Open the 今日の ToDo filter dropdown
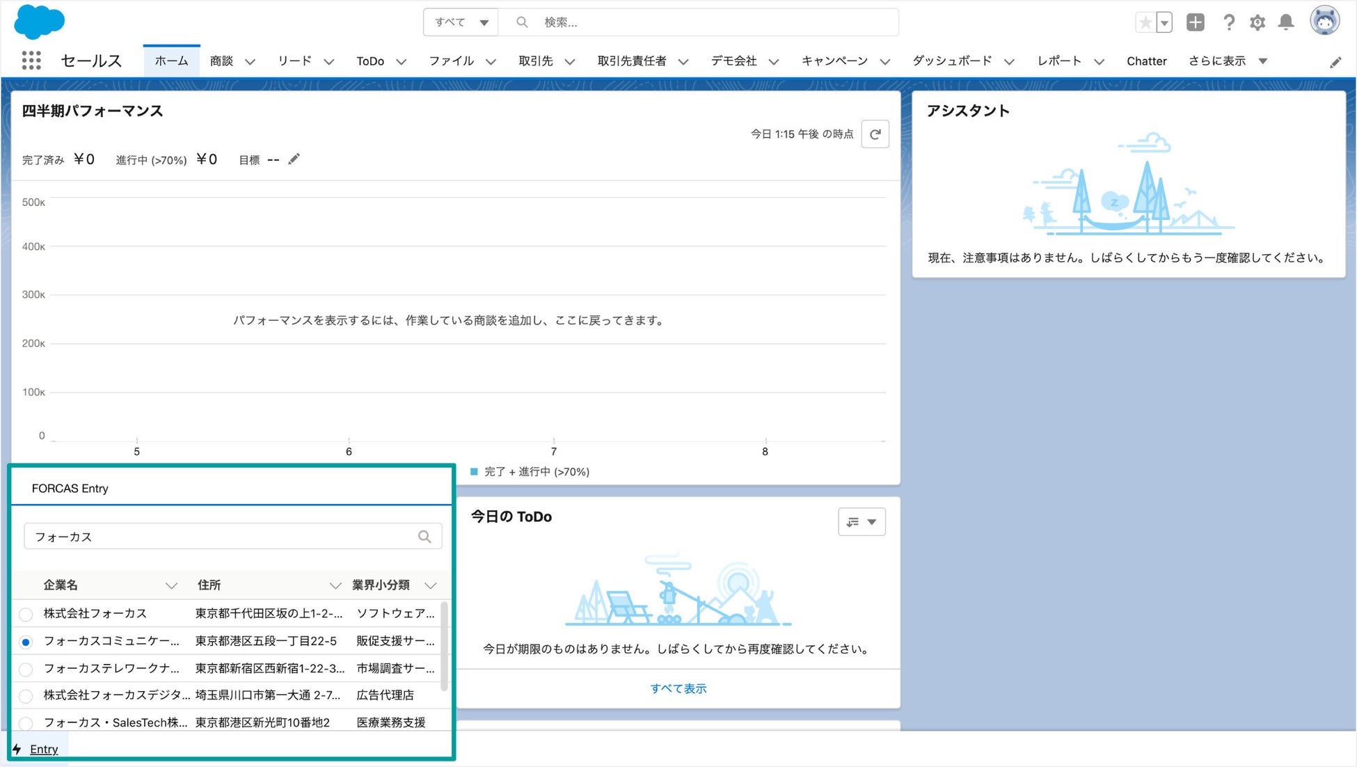 pos(862,522)
